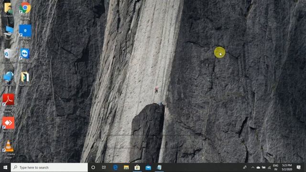Open Task View on the taskbar
The width and height of the screenshot is (306, 172).
(104, 168)
